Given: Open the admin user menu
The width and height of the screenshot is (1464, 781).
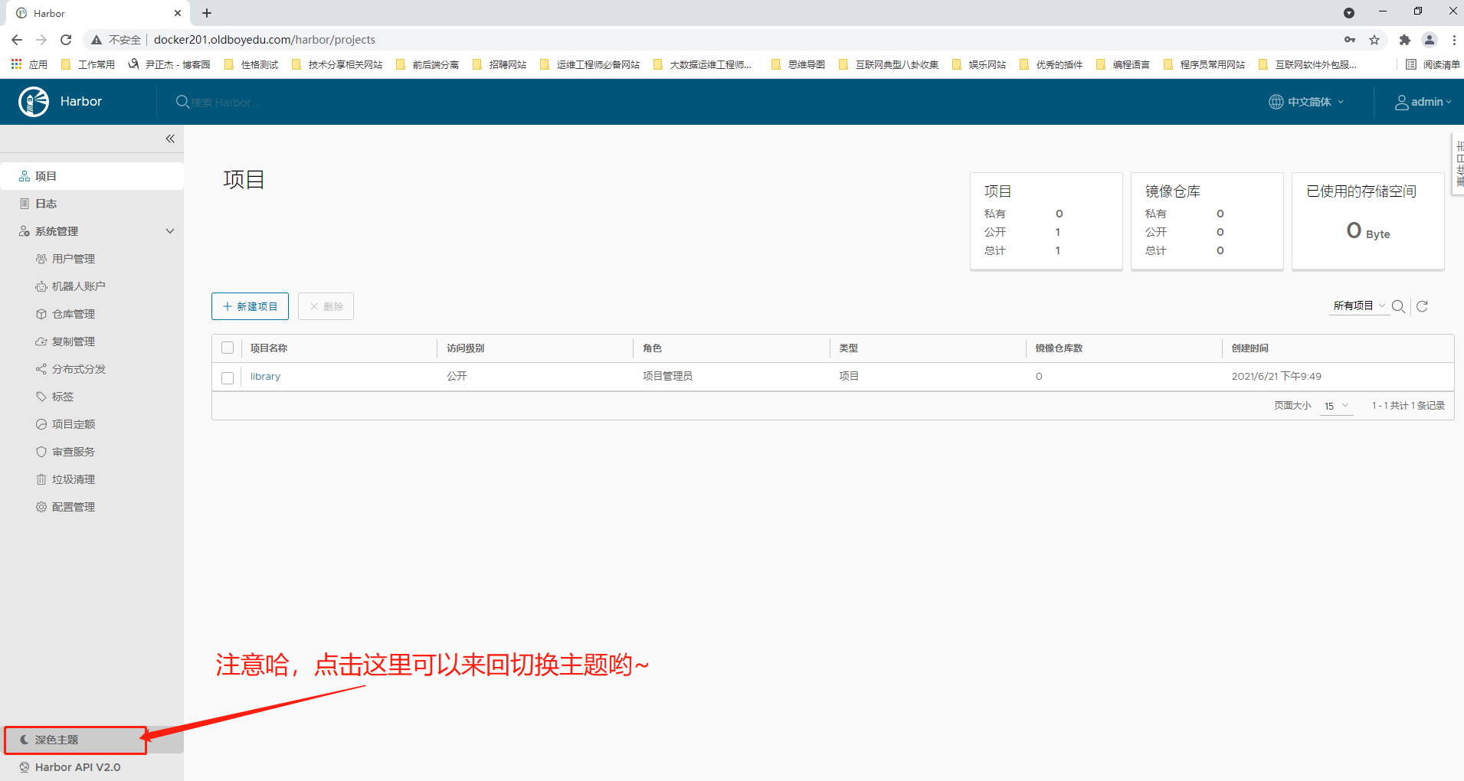Looking at the screenshot, I should click(1423, 102).
